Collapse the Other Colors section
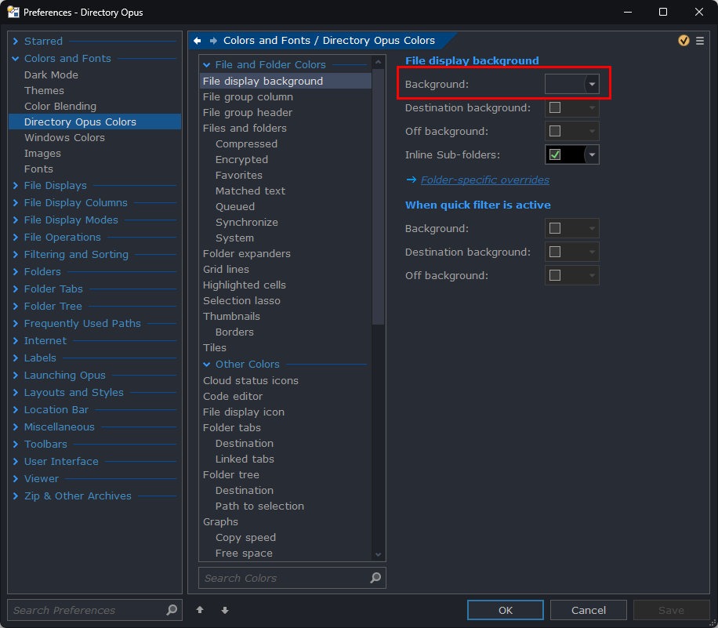This screenshot has width=718, height=628. (x=207, y=364)
